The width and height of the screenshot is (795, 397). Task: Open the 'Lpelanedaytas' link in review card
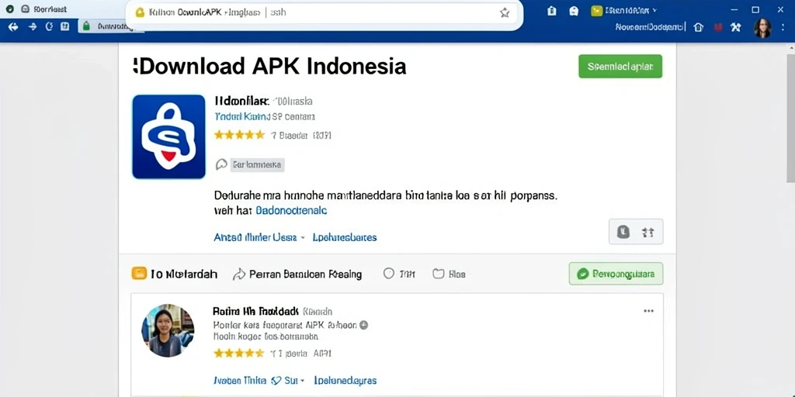pyautogui.click(x=345, y=380)
